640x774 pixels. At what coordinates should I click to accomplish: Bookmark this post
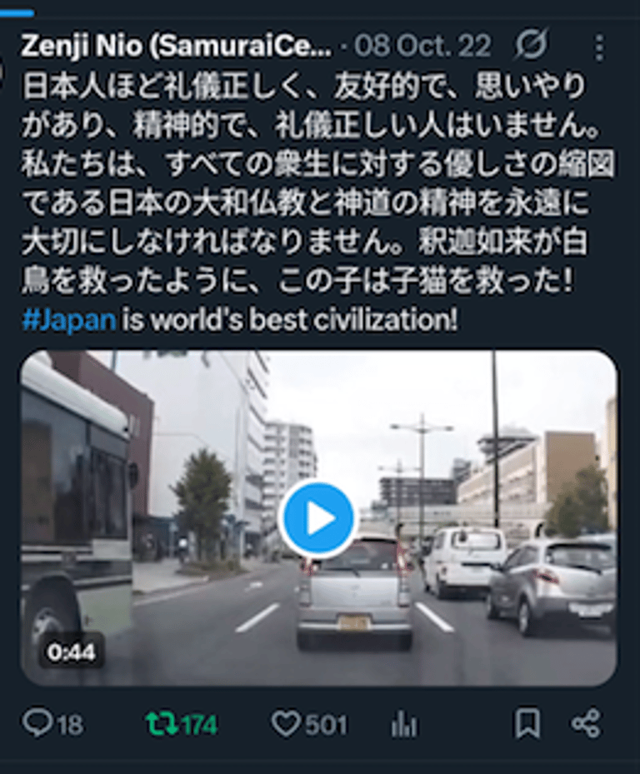527,724
